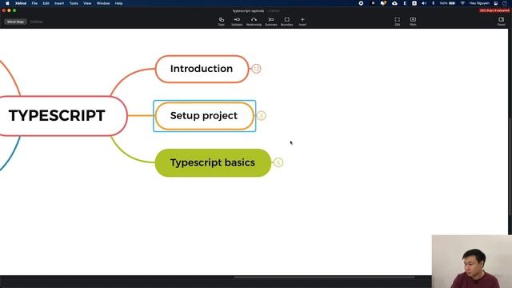
Task: Click the Topic toolbar icon
Action: tap(222, 22)
